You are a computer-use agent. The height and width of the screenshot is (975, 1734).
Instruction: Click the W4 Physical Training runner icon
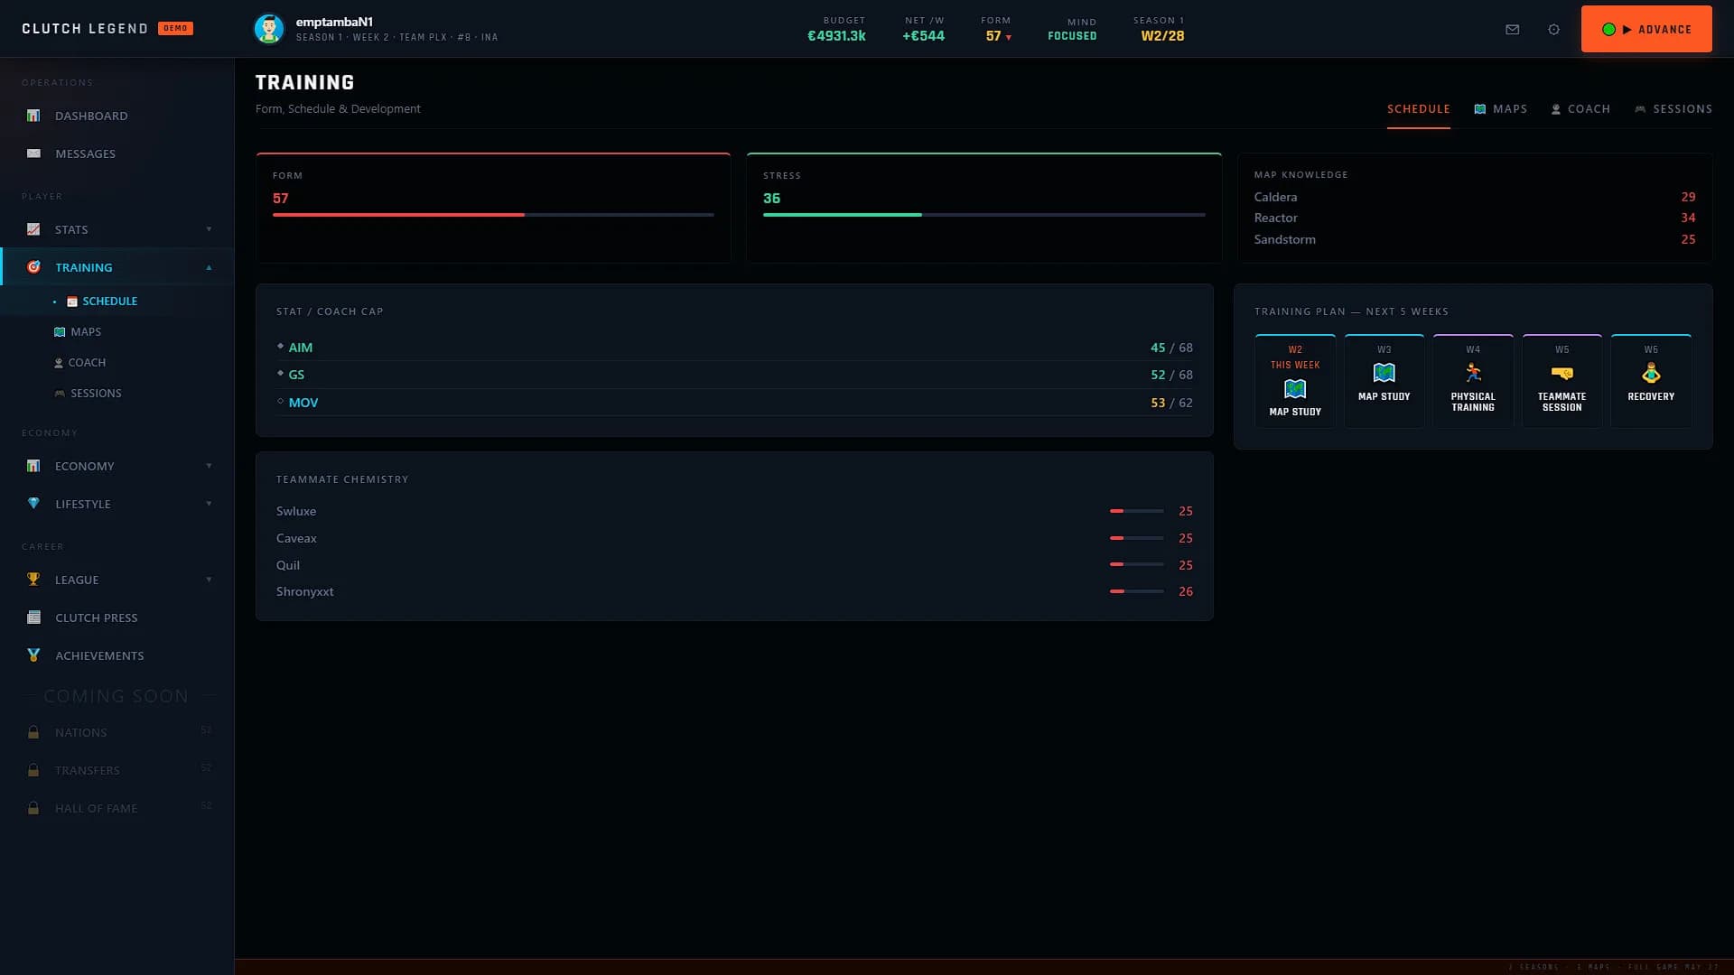coord(1473,373)
